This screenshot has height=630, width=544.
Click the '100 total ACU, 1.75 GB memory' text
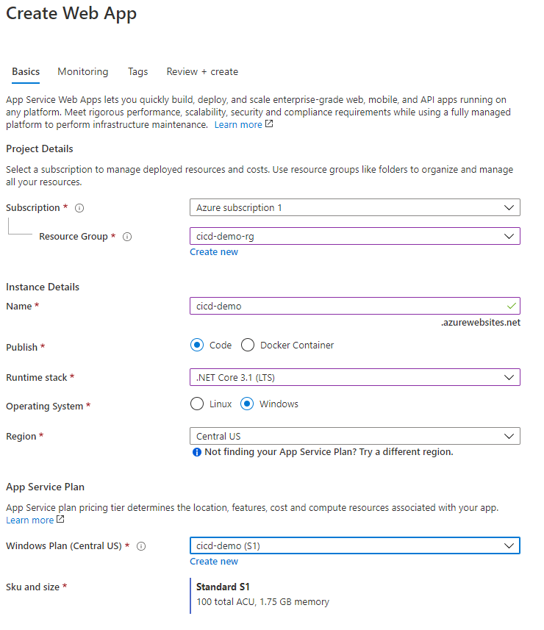262,602
